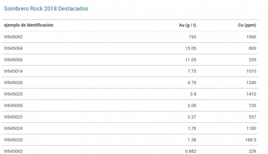Click the Cu (ppm) column header
The height and width of the screenshot is (154, 268).
247,25
